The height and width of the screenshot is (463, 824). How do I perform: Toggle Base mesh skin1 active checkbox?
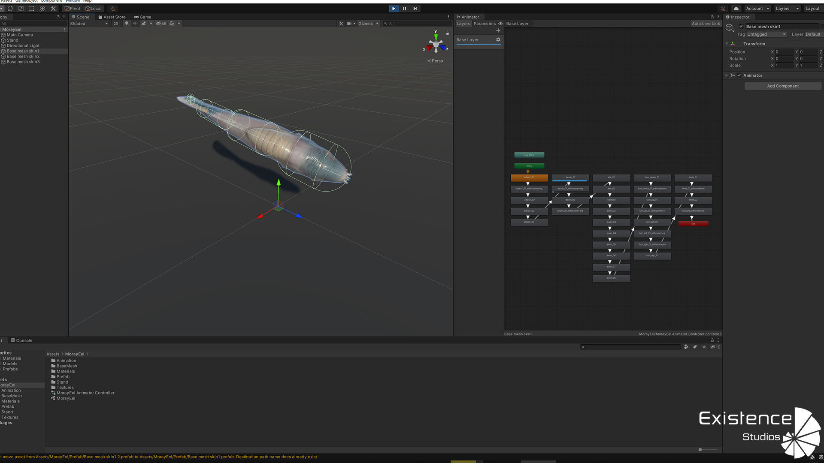(741, 27)
